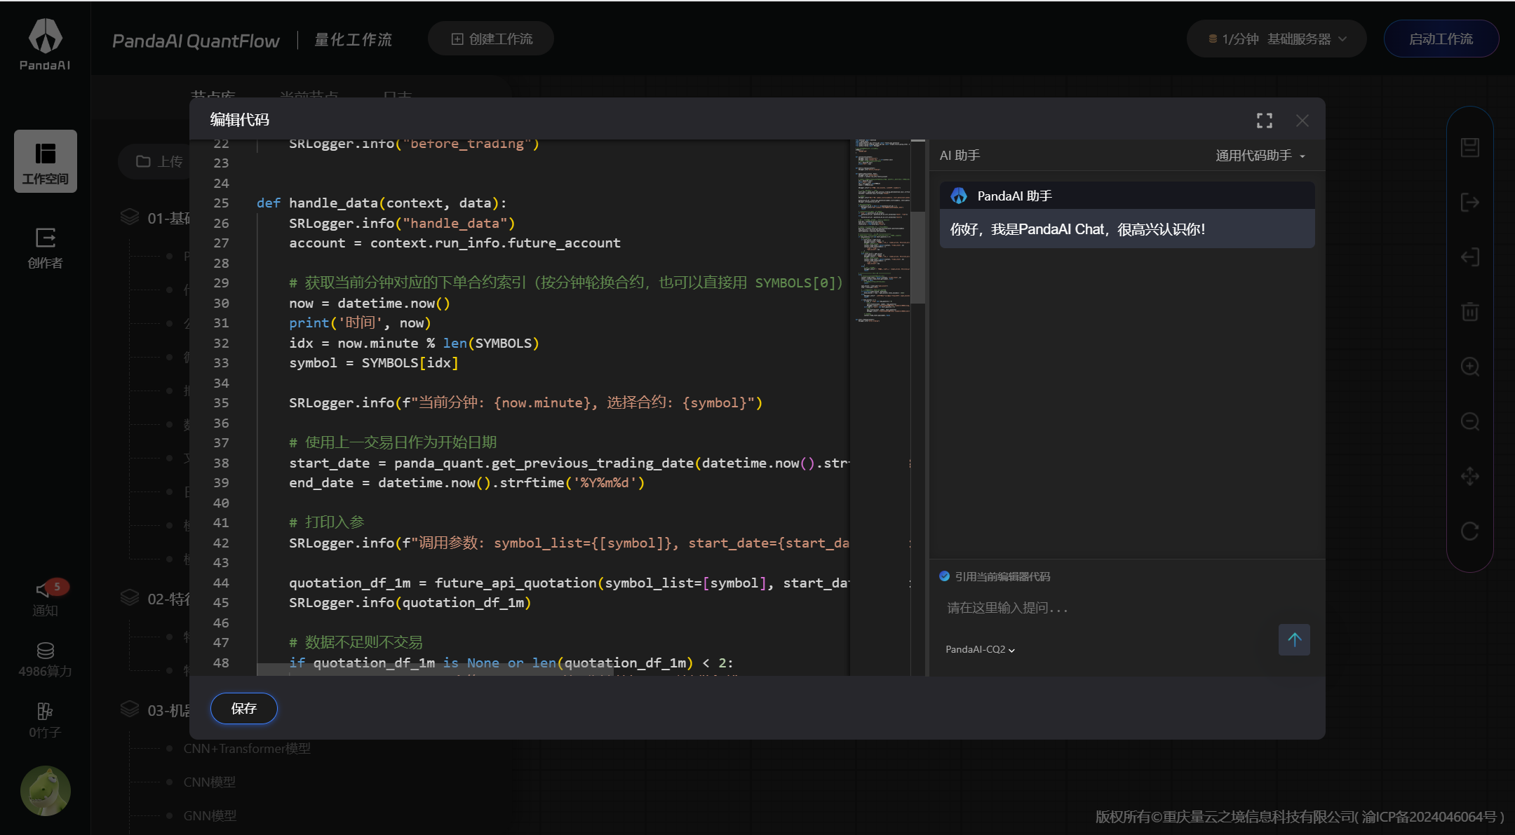Image resolution: width=1515 pixels, height=835 pixels.
Task: Click line number 48 in the gutter
Action: click(x=221, y=663)
